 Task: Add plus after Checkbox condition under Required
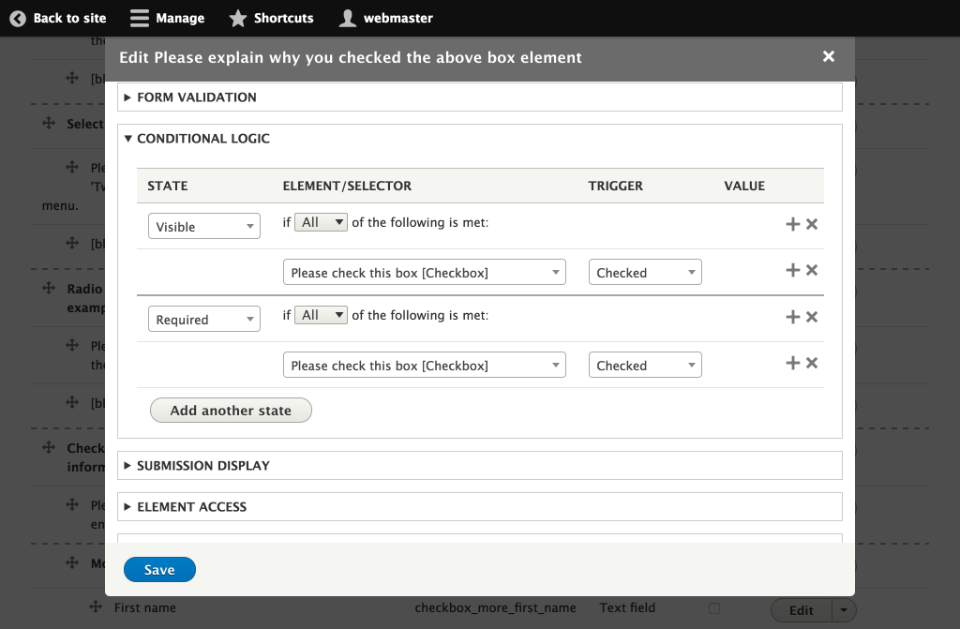(x=793, y=363)
